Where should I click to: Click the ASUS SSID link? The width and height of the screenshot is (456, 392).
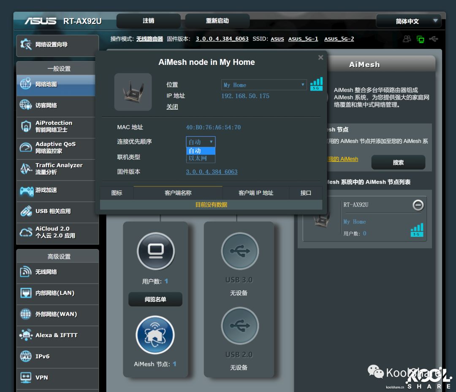point(277,39)
